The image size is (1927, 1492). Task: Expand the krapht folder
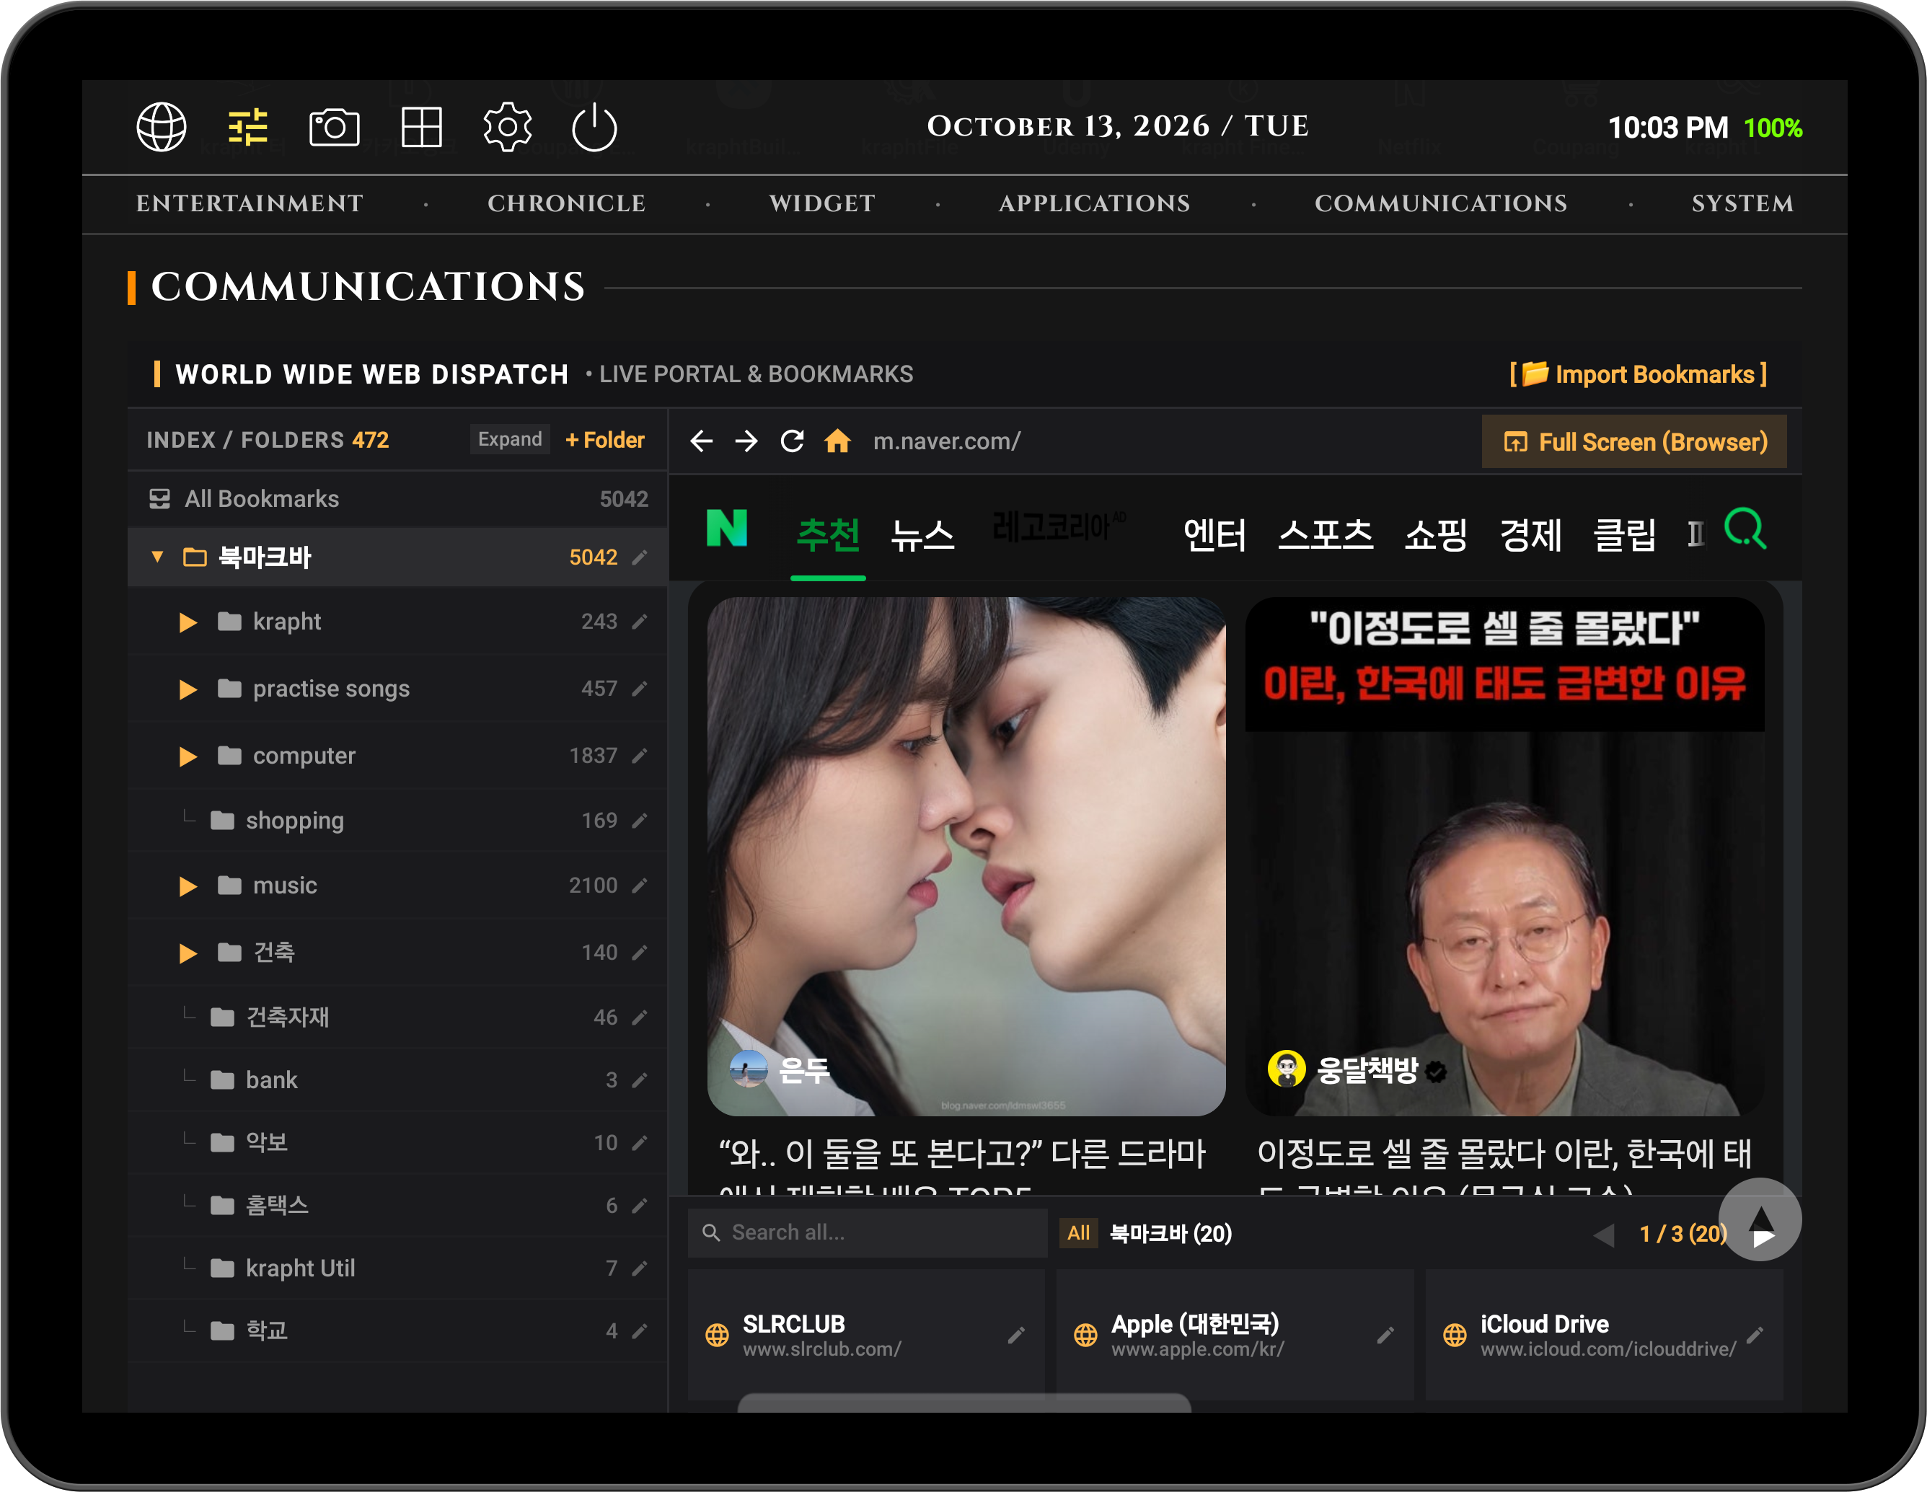(188, 622)
